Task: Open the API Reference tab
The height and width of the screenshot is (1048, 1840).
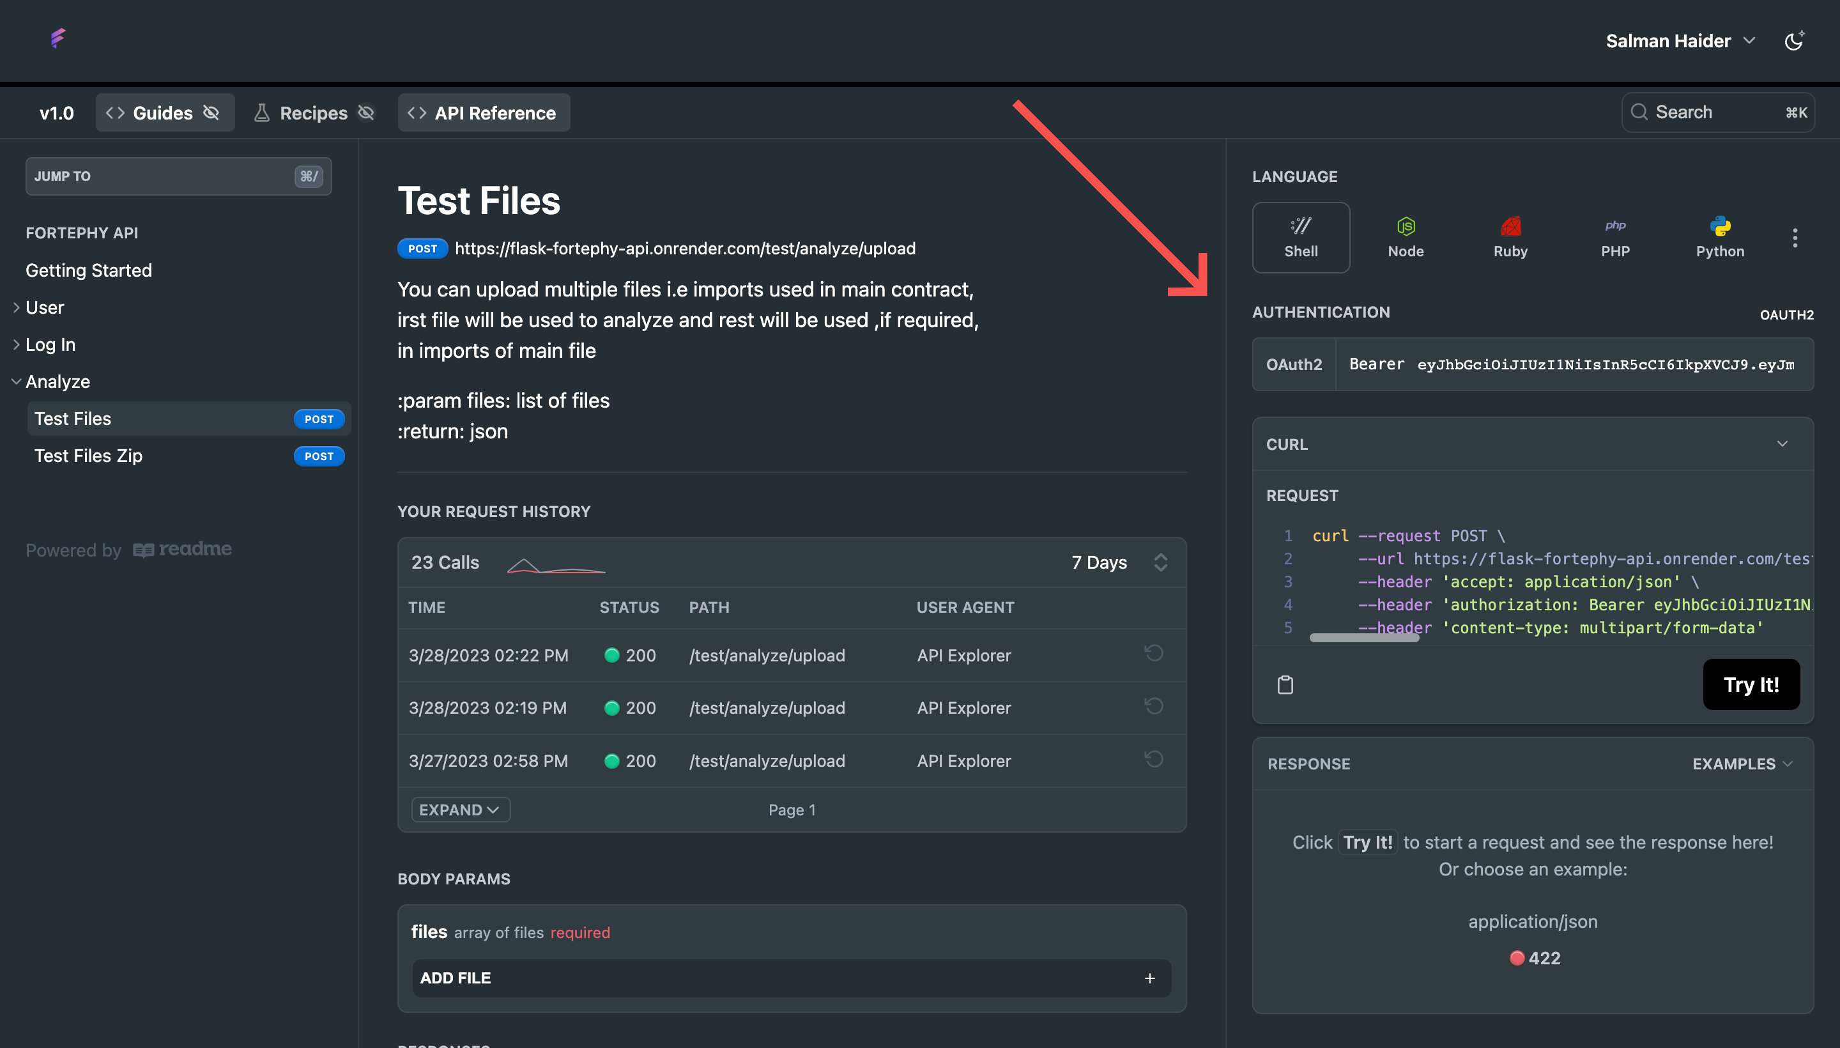Action: pyautogui.click(x=484, y=112)
